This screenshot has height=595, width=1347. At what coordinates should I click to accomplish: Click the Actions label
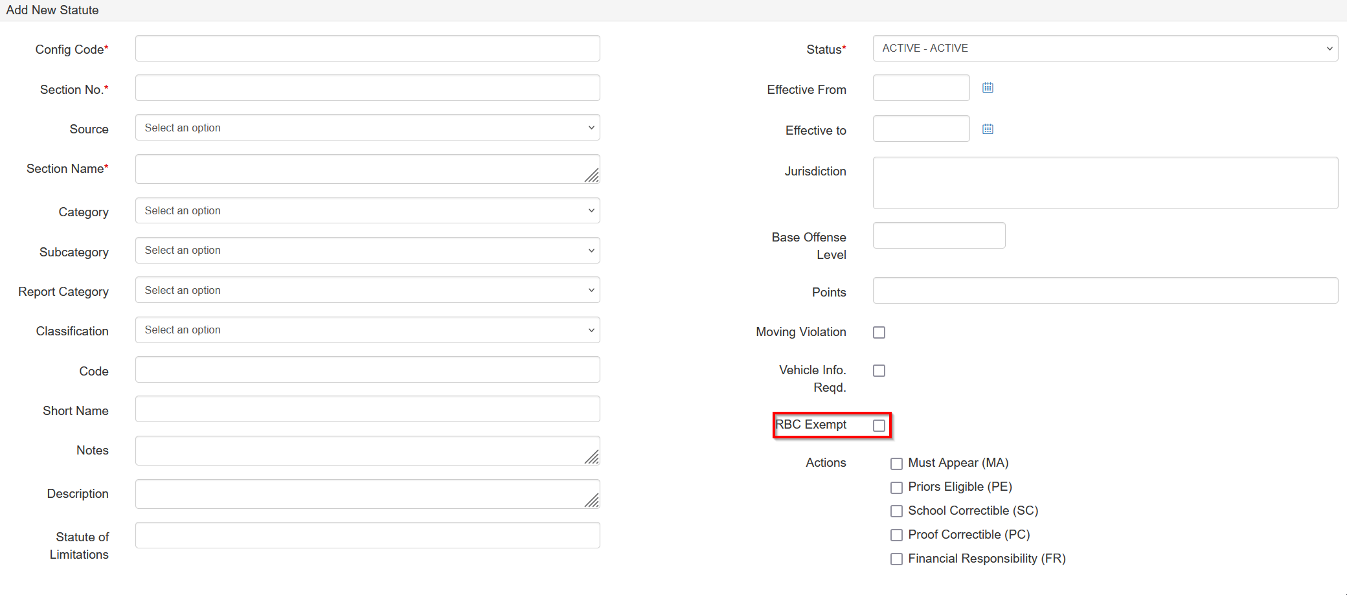pyautogui.click(x=826, y=462)
